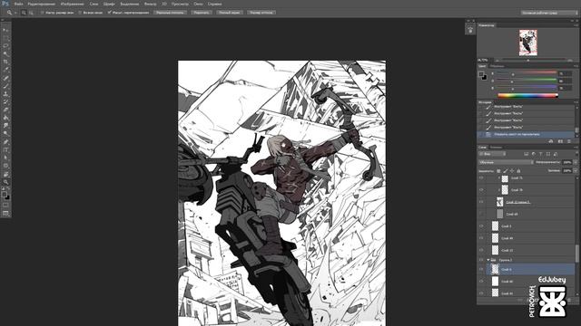Open opacity slider dropdown arrow
Image resolution: width=581 pixels, height=326 pixels.
[576, 162]
